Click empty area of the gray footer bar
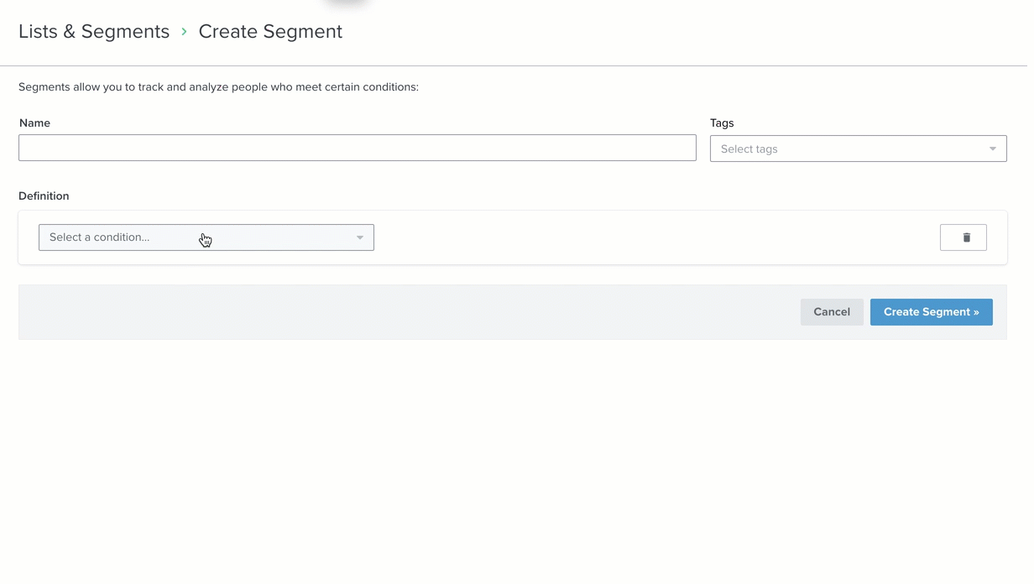1034x584 pixels. (403, 312)
